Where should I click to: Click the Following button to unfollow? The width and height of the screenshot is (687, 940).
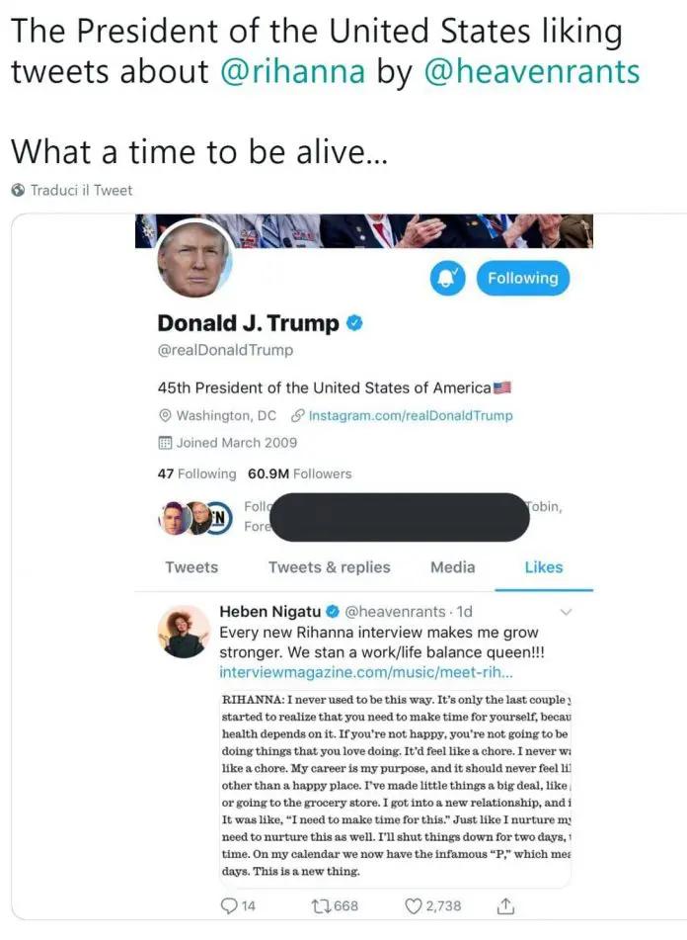(x=522, y=278)
